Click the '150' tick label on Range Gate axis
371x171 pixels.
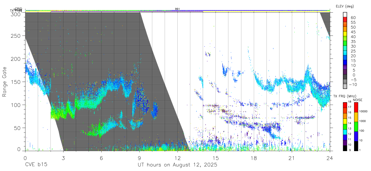[x=16, y=82]
